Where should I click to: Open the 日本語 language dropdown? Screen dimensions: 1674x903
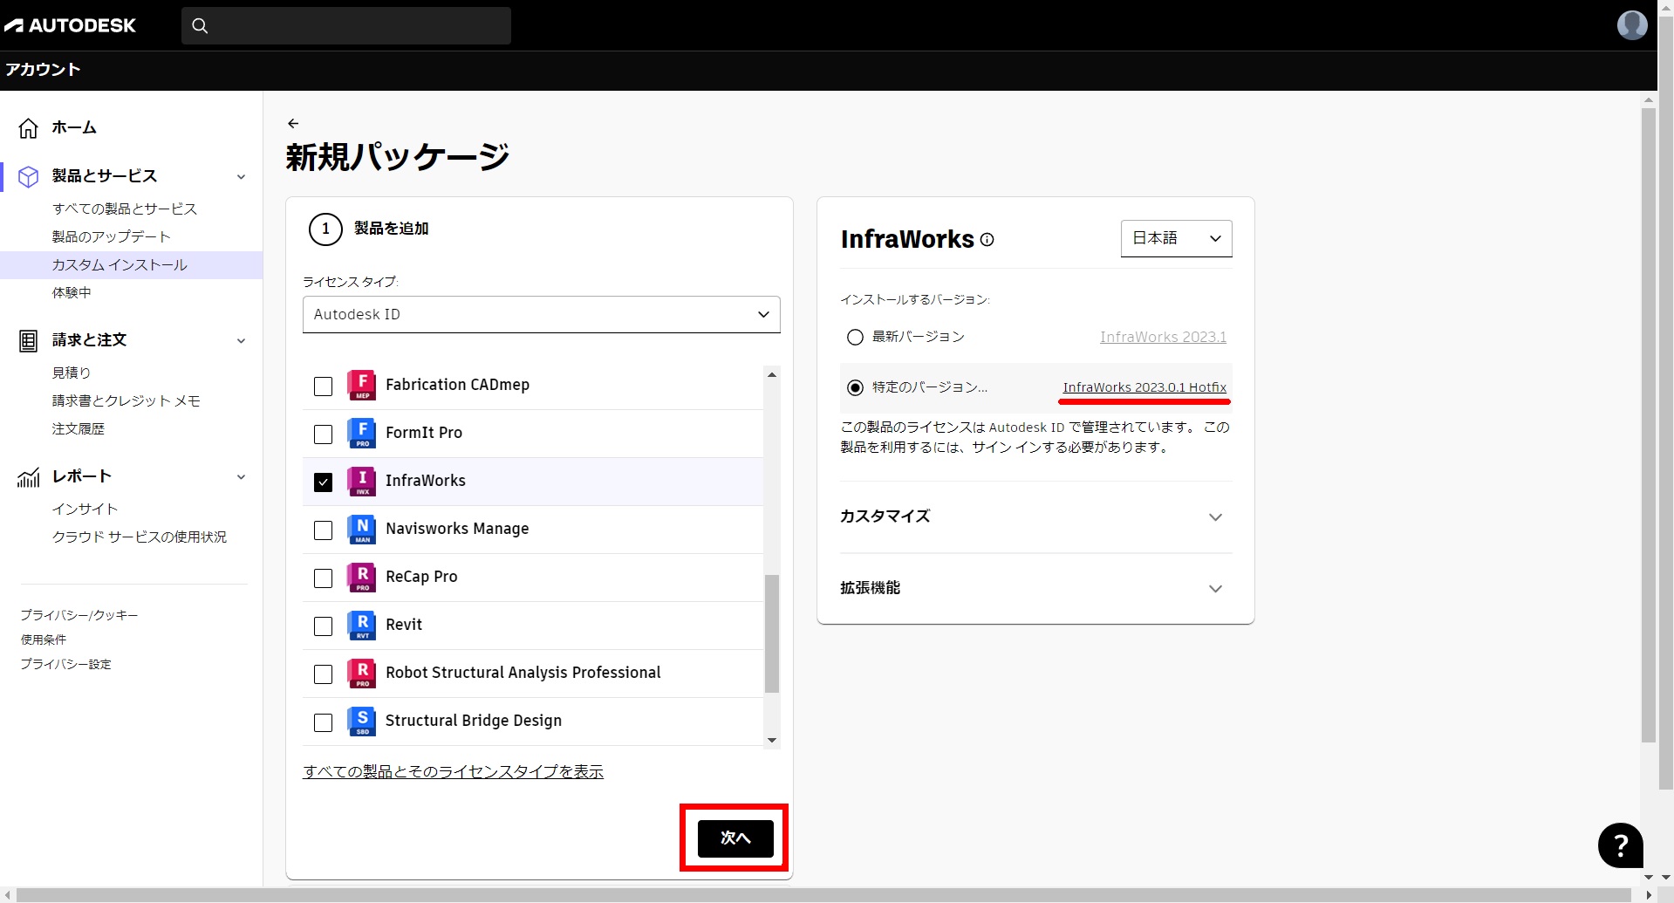point(1176,238)
